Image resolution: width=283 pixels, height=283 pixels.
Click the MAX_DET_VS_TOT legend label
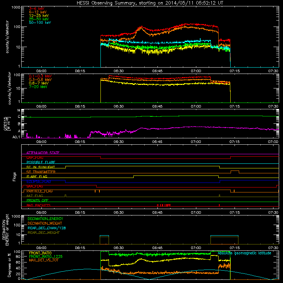pos(44,260)
